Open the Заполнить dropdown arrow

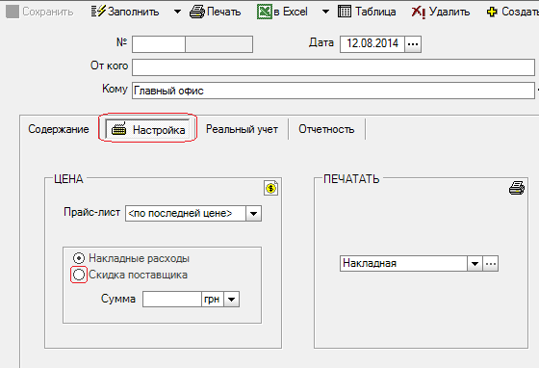(177, 12)
